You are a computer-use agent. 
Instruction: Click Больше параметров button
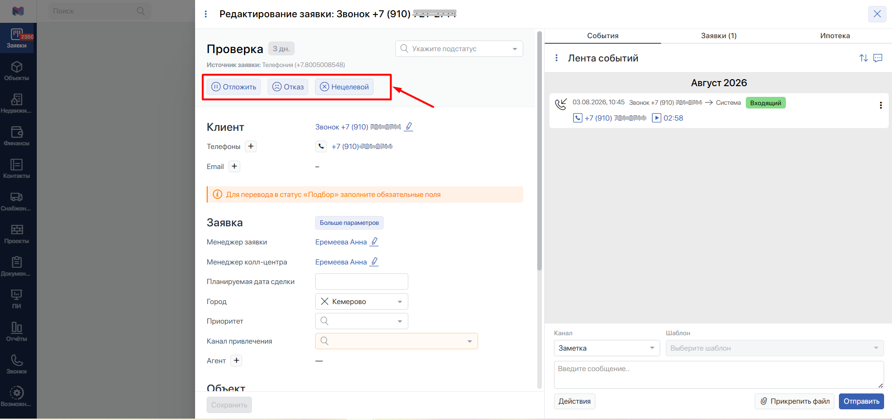(349, 223)
